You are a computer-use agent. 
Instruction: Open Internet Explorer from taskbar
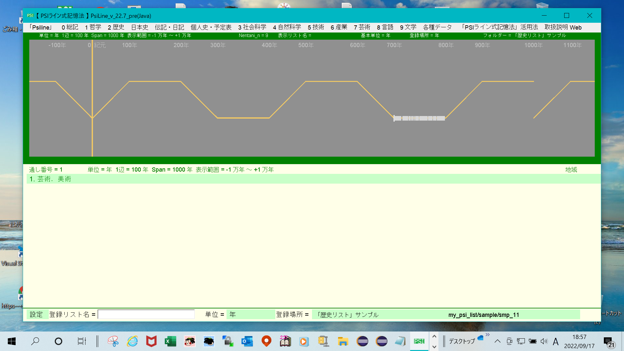(x=132, y=341)
